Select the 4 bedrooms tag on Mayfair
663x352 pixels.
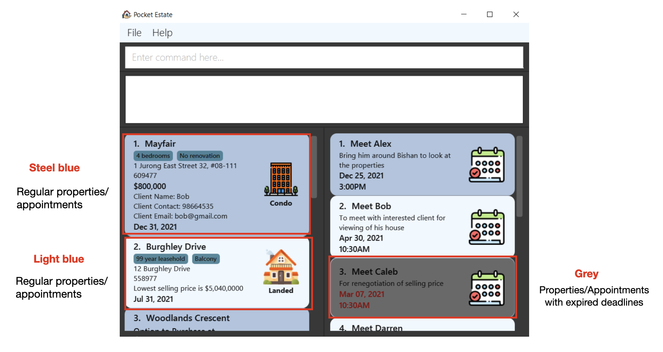pos(153,156)
